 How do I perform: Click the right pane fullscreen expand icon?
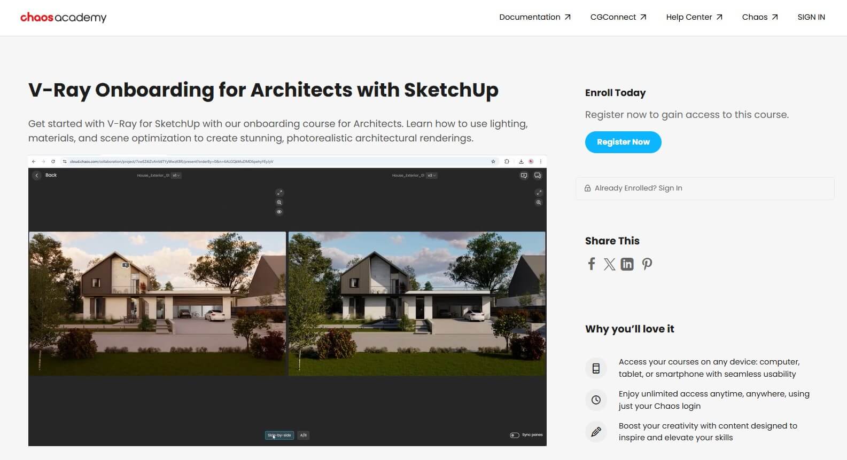[x=539, y=193]
